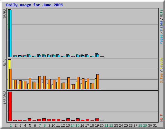The width and height of the screenshot is (165, 129).
Task: Click day label 25 on the x-axis
Action: 126,125
